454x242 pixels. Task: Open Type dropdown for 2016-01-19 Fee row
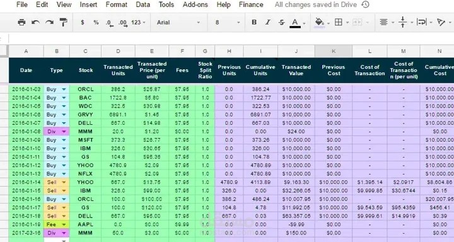click(64, 224)
